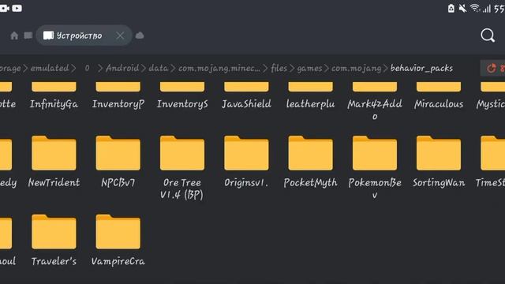Open the NPCBv7 folder icon
Screen dimensions: 505x284
click(x=118, y=153)
